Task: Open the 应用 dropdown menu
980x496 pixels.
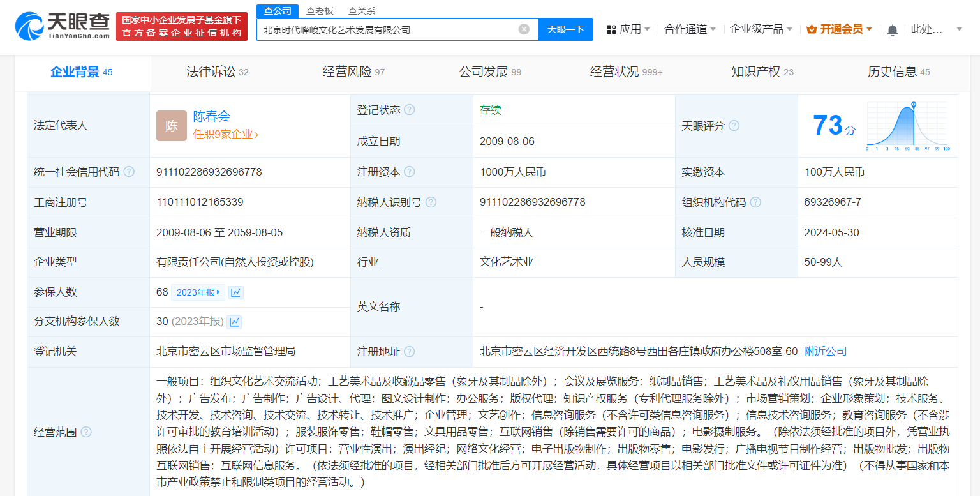Action: [628, 29]
